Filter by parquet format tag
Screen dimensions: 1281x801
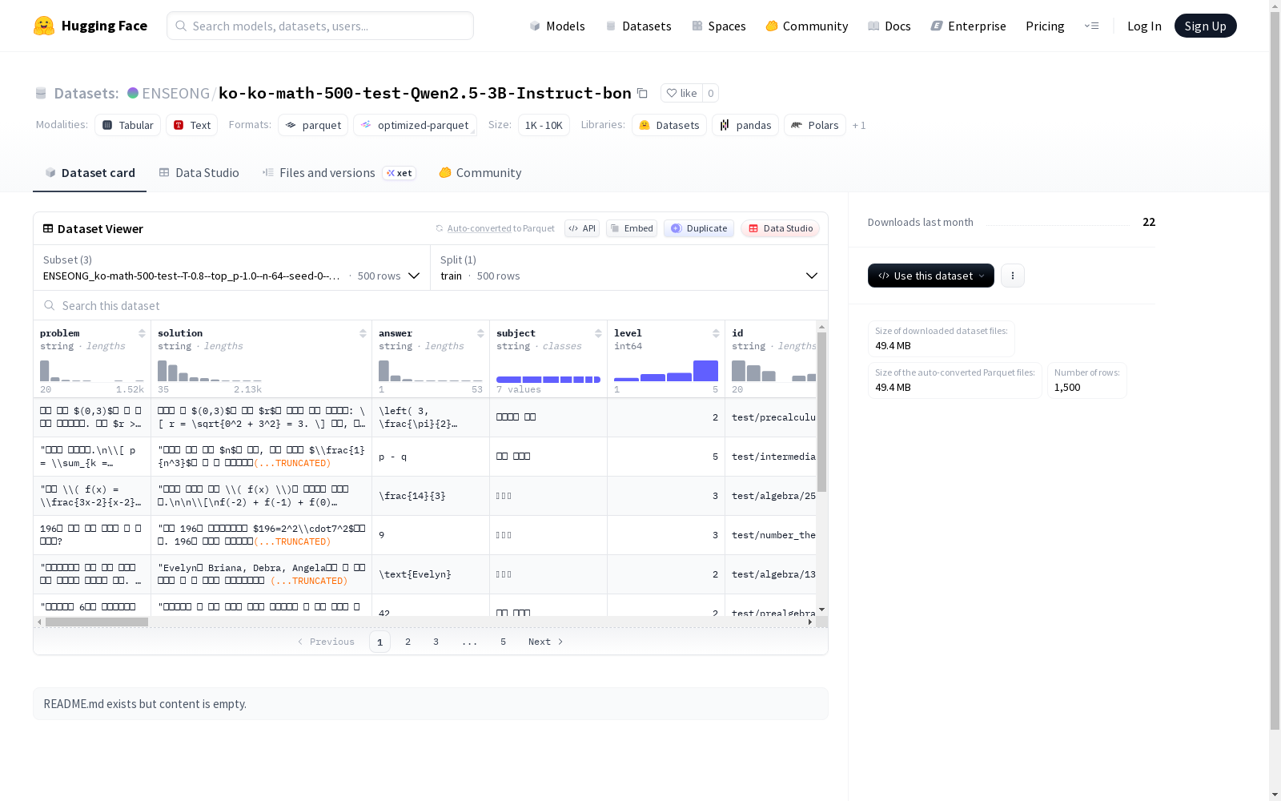point(313,125)
